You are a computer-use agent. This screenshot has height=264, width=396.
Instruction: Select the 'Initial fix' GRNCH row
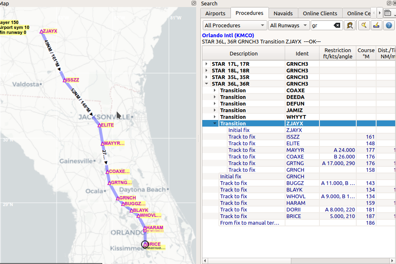tap(298, 176)
